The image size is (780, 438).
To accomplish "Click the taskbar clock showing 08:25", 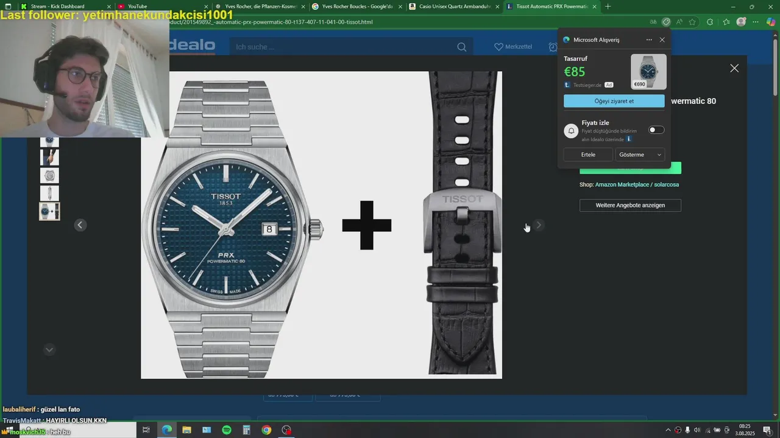I will [x=744, y=429].
